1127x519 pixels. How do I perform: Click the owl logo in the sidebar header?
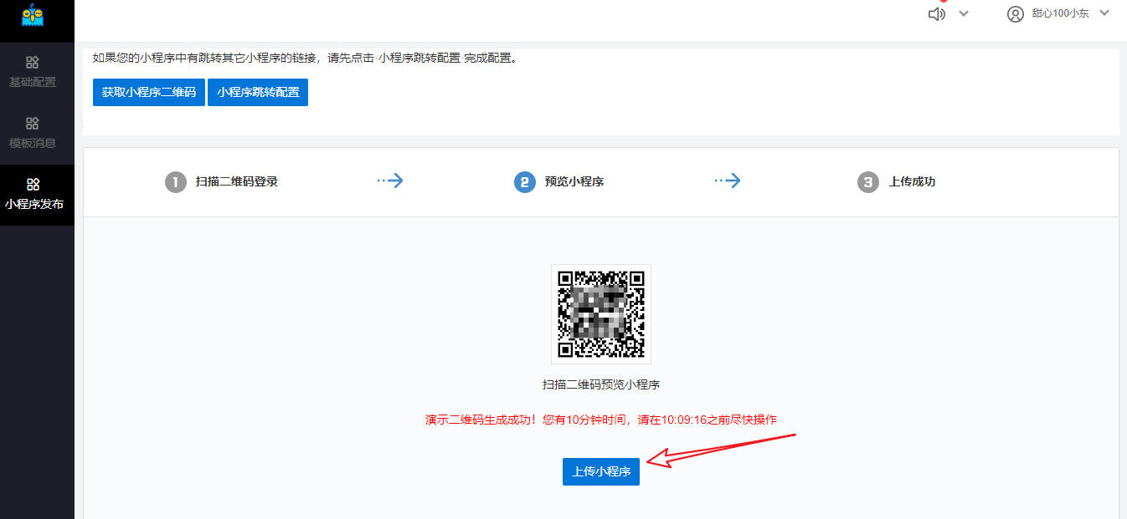(x=33, y=15)
